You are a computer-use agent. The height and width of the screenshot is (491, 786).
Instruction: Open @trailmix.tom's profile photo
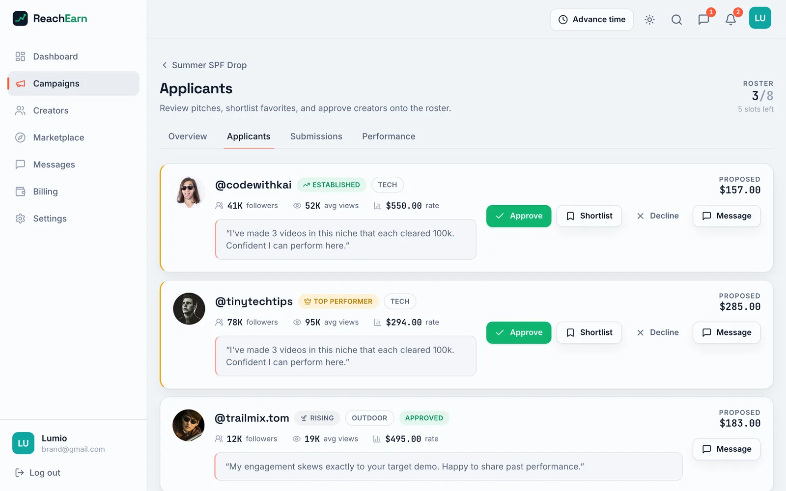pyautogui.click(x=189, y=425)
